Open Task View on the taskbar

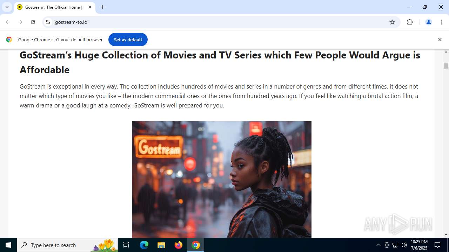tap(126, 245)
